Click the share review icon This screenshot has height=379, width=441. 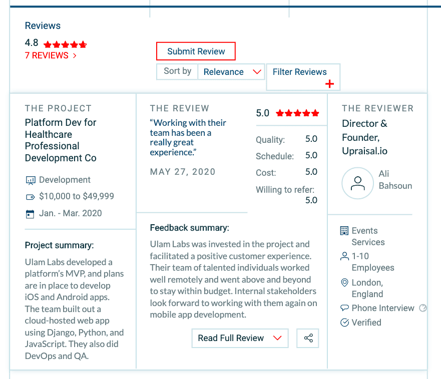[308, 338]
